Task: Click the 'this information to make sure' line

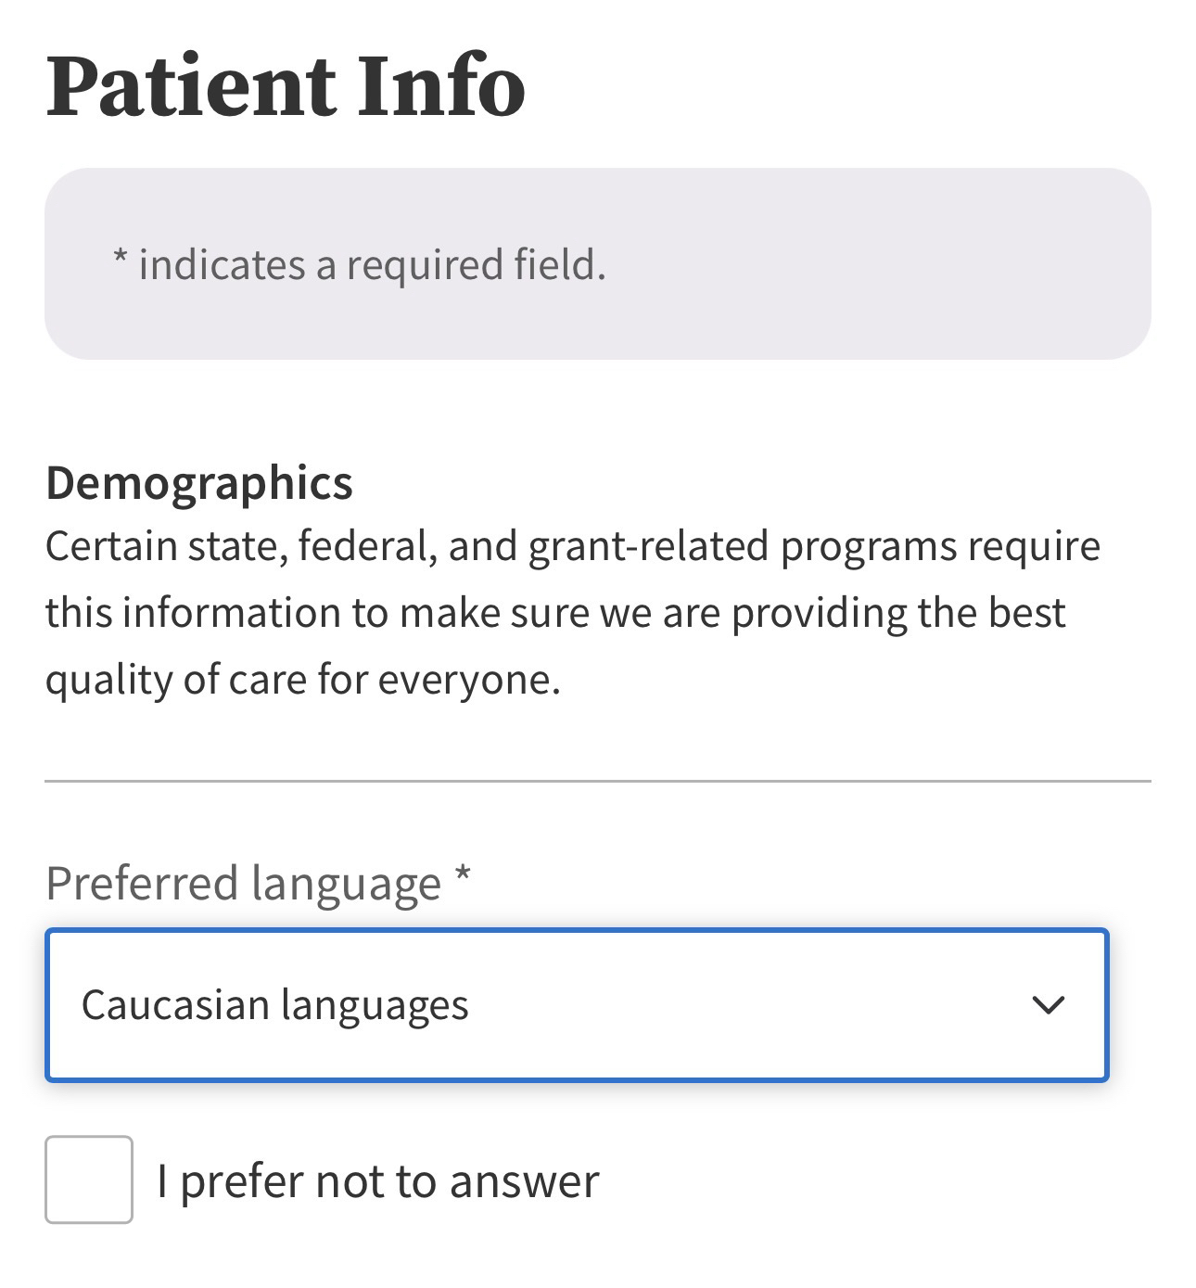Action: [555, 613]
